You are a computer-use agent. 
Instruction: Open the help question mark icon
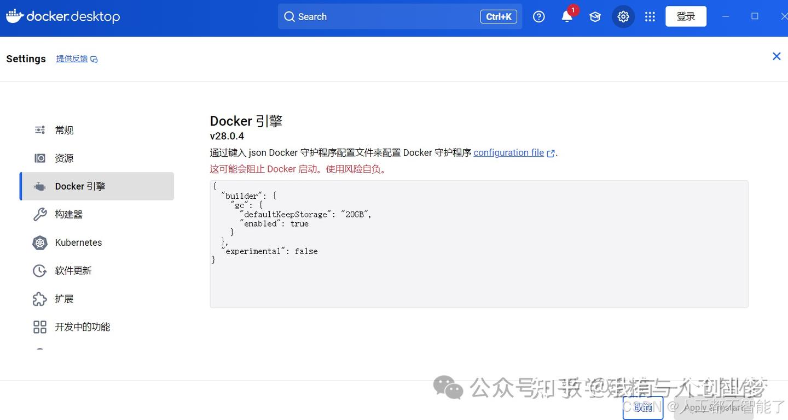coord(538,16)
